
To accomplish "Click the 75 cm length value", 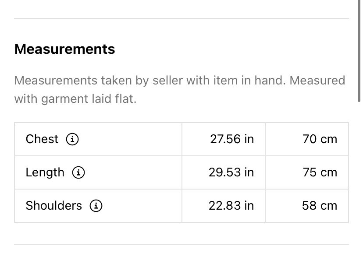I will pyautogui.click(x=320, y=172).
